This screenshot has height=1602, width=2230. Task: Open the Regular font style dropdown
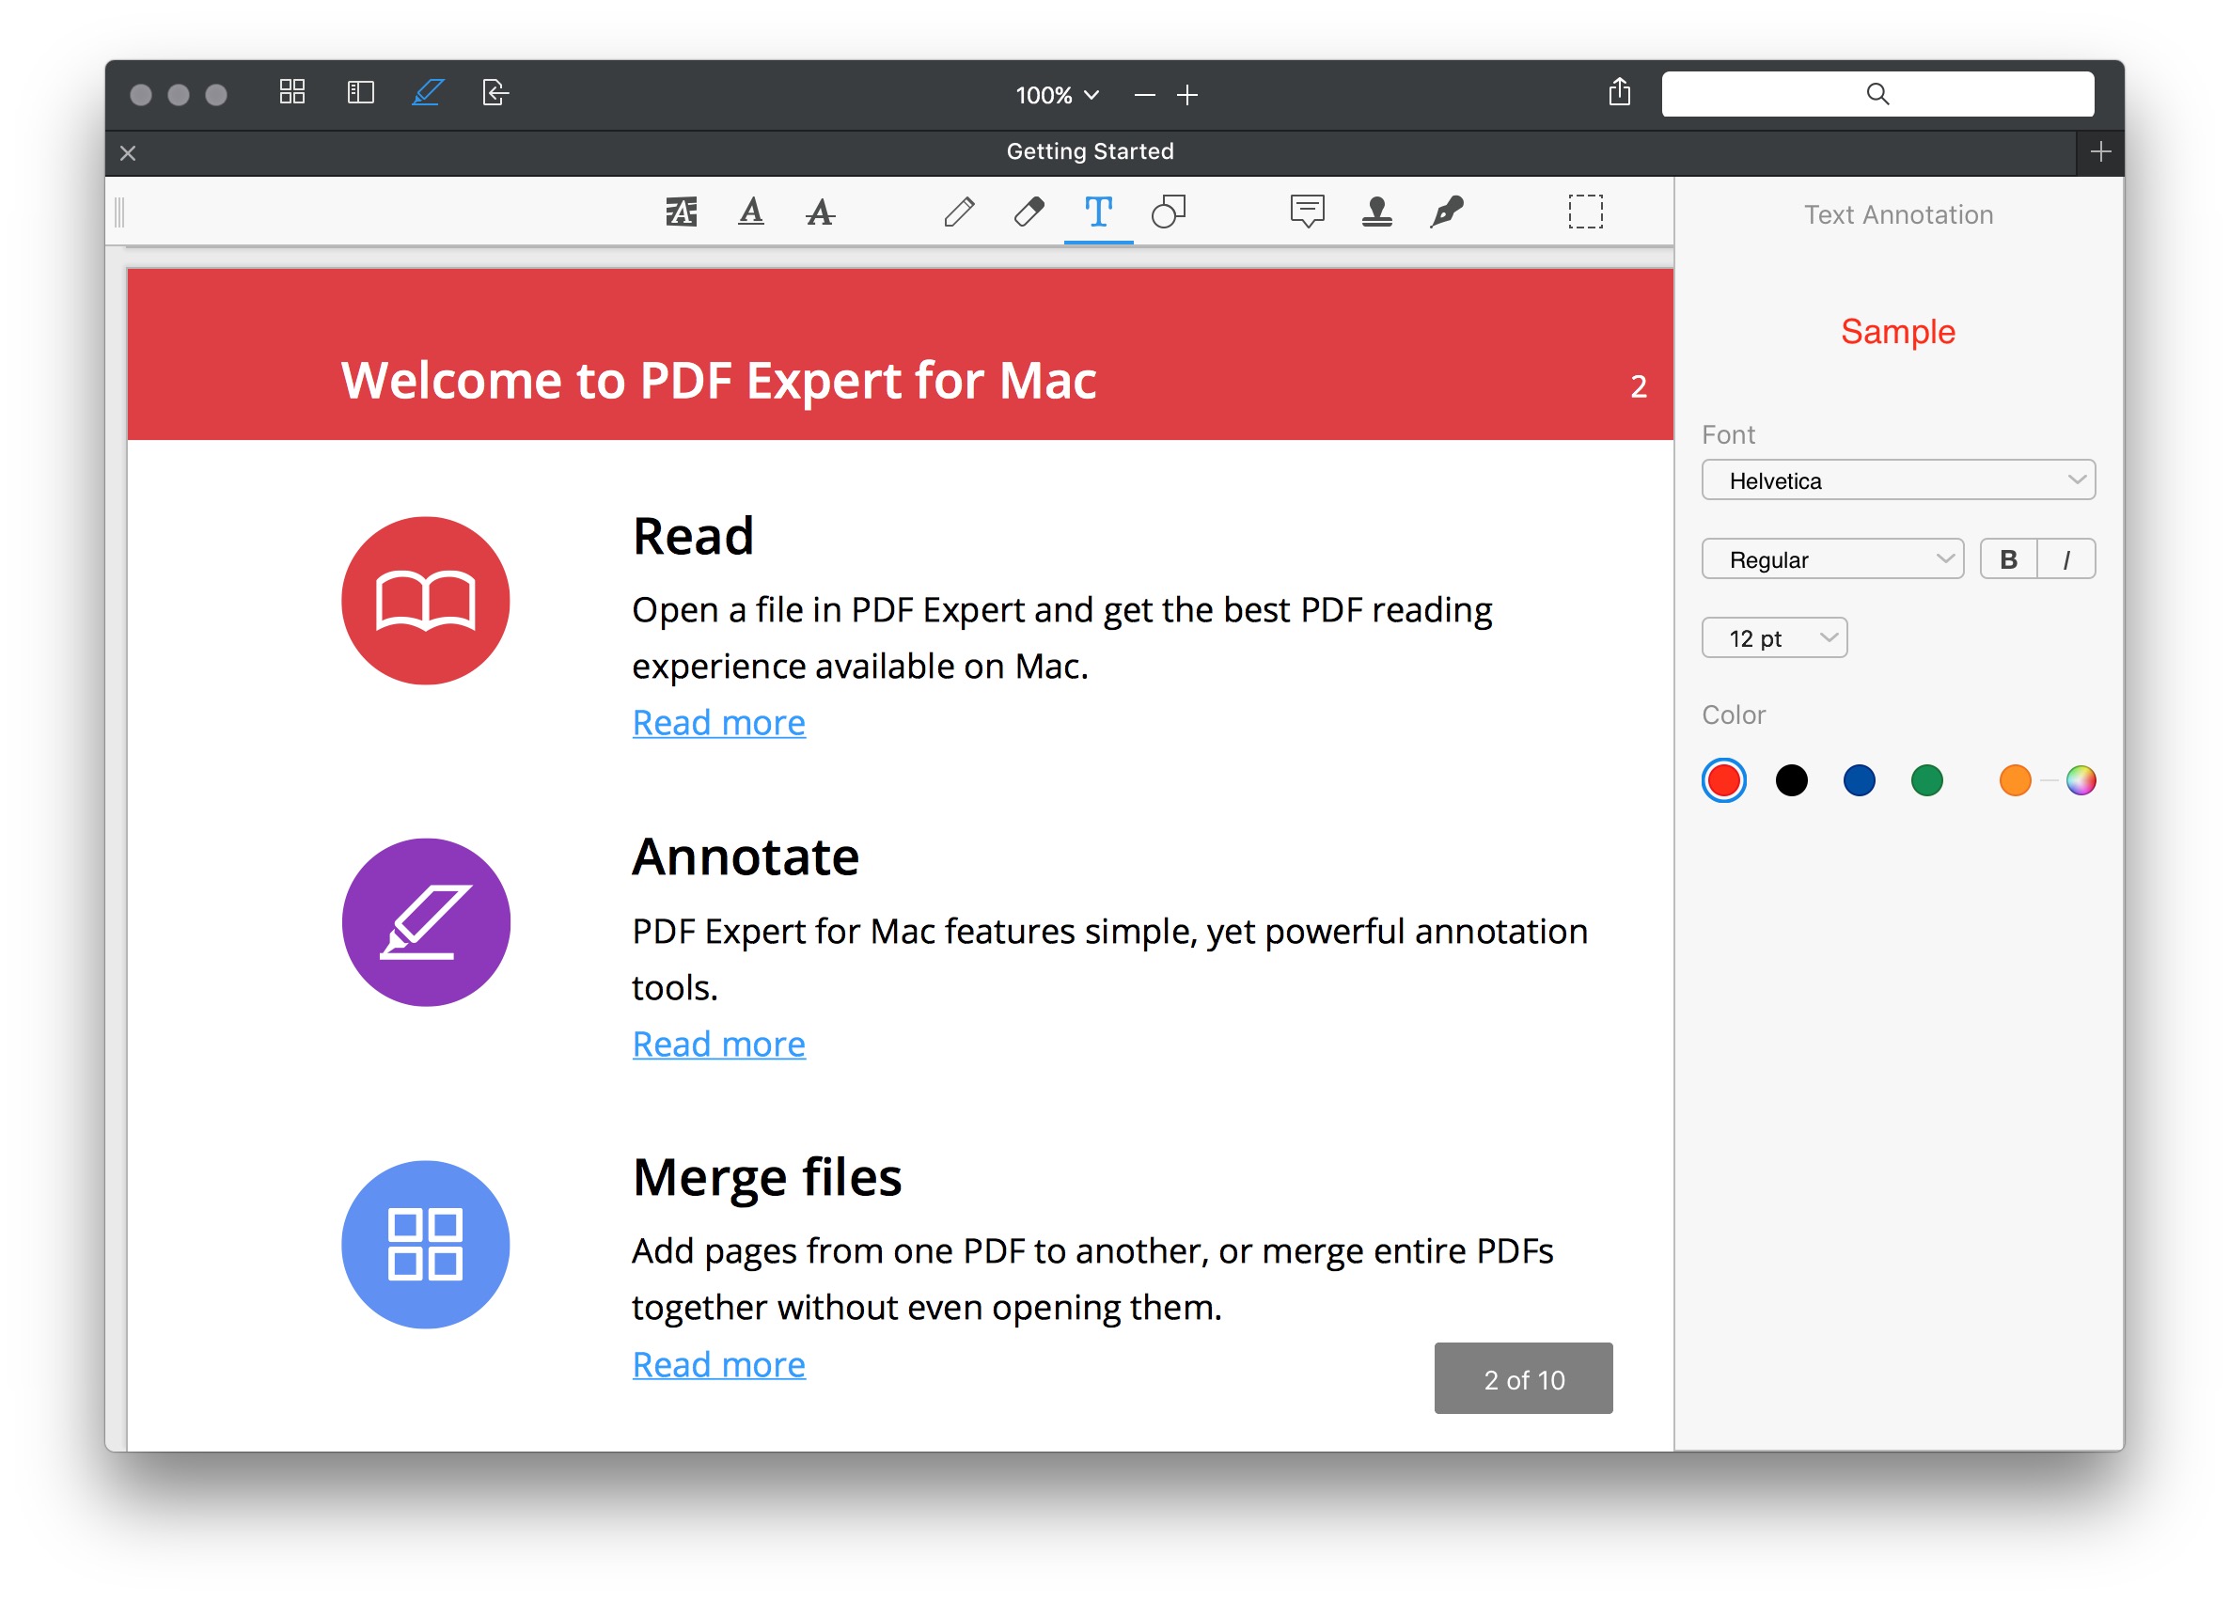click(x=1831, y=559)
